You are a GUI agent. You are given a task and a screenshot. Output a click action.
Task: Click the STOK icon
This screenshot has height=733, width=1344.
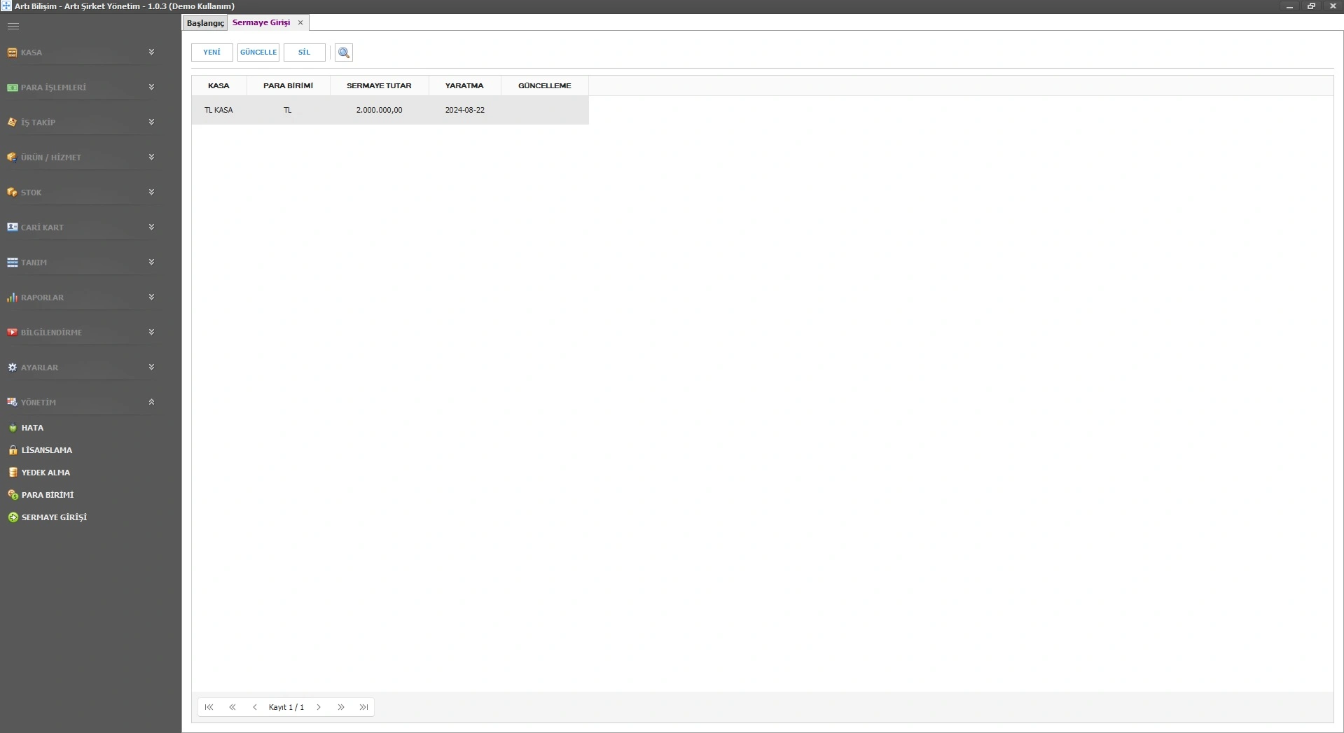pos(12,192)
